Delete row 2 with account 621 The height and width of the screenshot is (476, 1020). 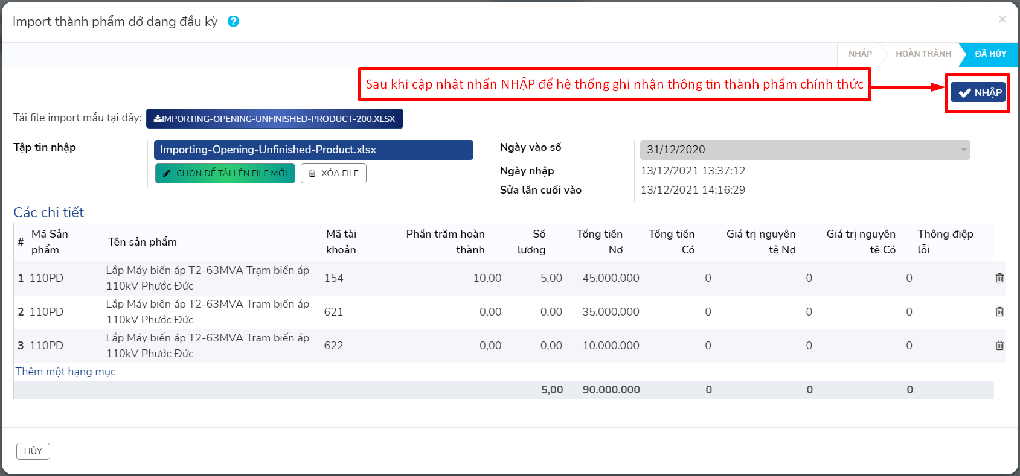click(999, 312)
